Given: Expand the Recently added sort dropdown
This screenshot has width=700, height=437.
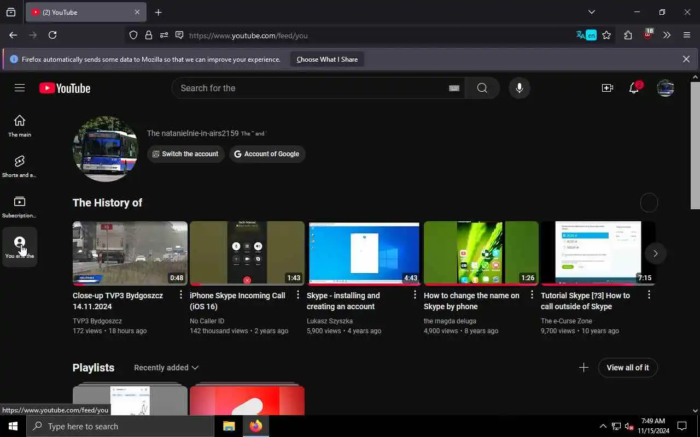Looking at the screenshot, I should tap(166, 368).
